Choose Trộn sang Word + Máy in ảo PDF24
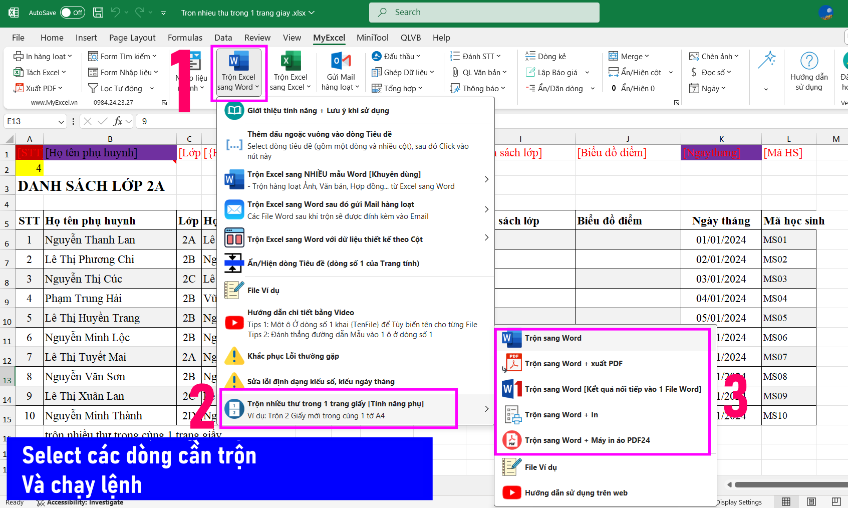This screenshot has width=848, height=508. (x=587, y=440)
